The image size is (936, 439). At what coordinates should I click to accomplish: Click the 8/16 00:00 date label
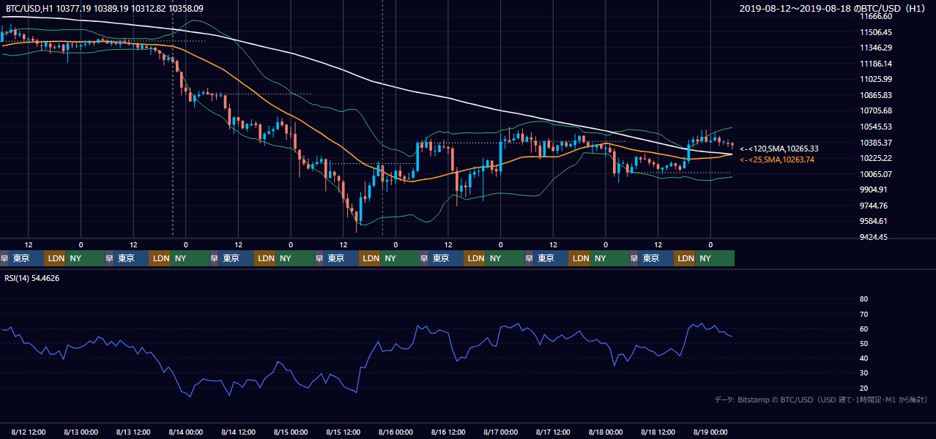396,432
